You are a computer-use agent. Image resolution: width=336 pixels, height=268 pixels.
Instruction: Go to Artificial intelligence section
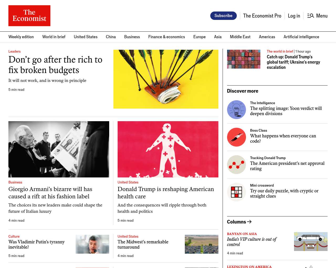pos(301,37)
